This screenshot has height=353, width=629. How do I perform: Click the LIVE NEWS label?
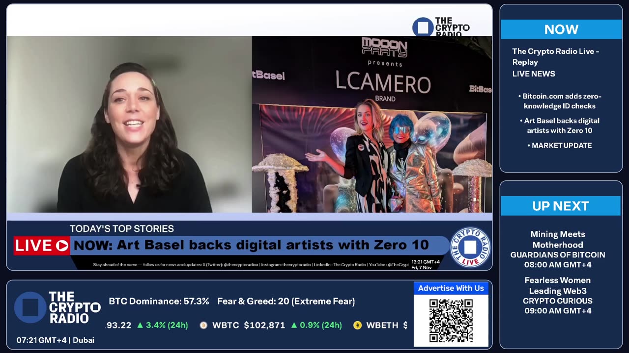point(534,74)
